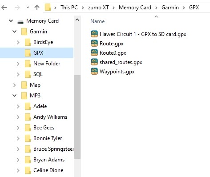Select This PC in the breadcrumb
Image resolution: width=210 pixels, height=177 pixels.
(x=69, y=8)
